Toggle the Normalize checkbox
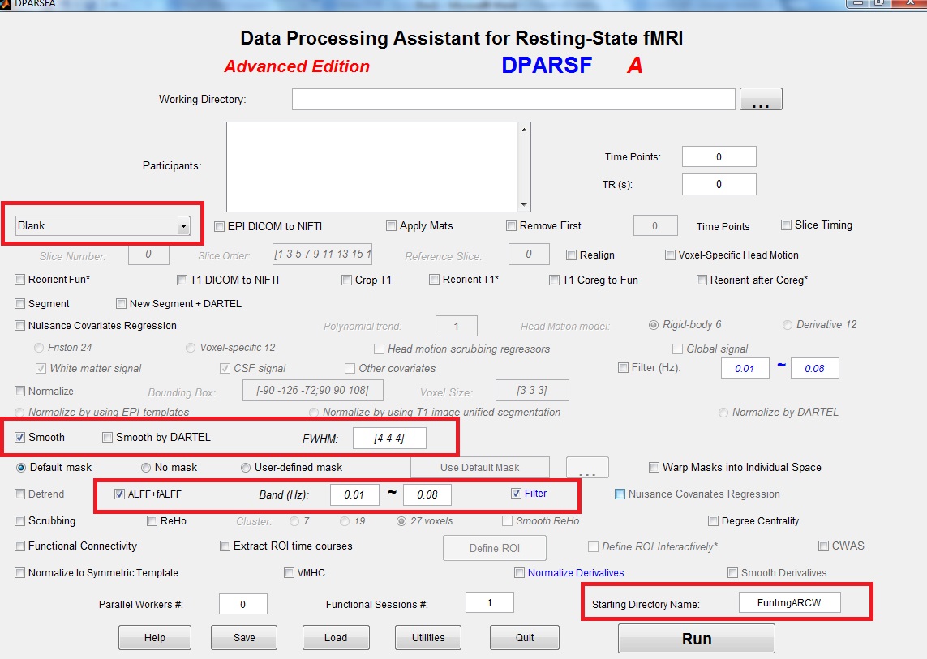Image resolution: width=927 pixels, height=659 pixels. click(x=20, y=391)
